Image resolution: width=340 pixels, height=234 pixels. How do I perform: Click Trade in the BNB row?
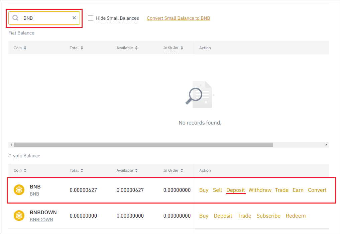282,190
